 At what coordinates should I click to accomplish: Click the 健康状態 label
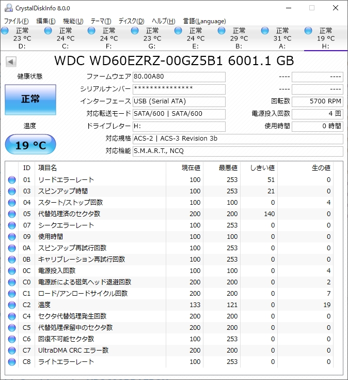30,77
